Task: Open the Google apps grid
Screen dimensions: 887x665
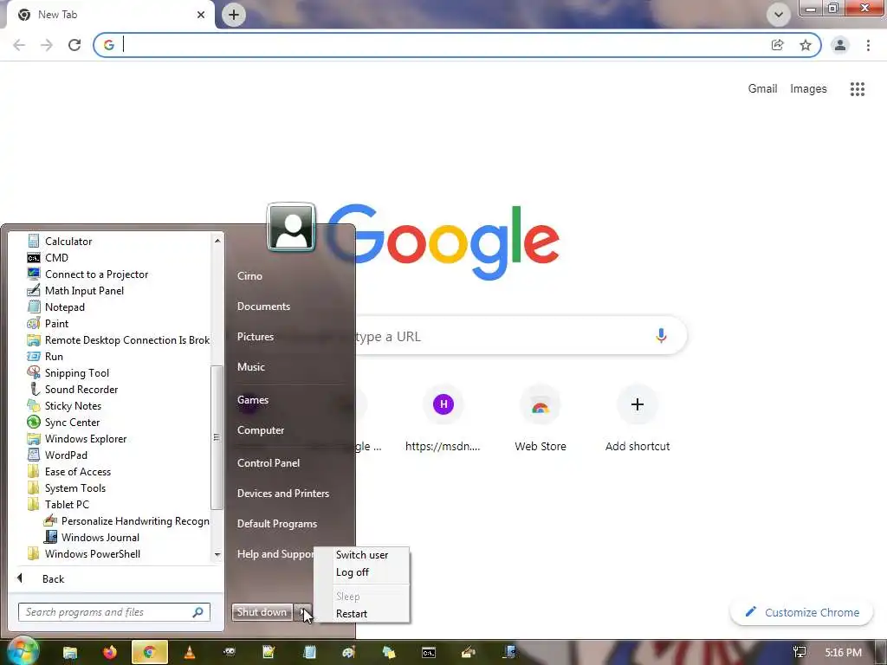Action: (x=857, y=89)
